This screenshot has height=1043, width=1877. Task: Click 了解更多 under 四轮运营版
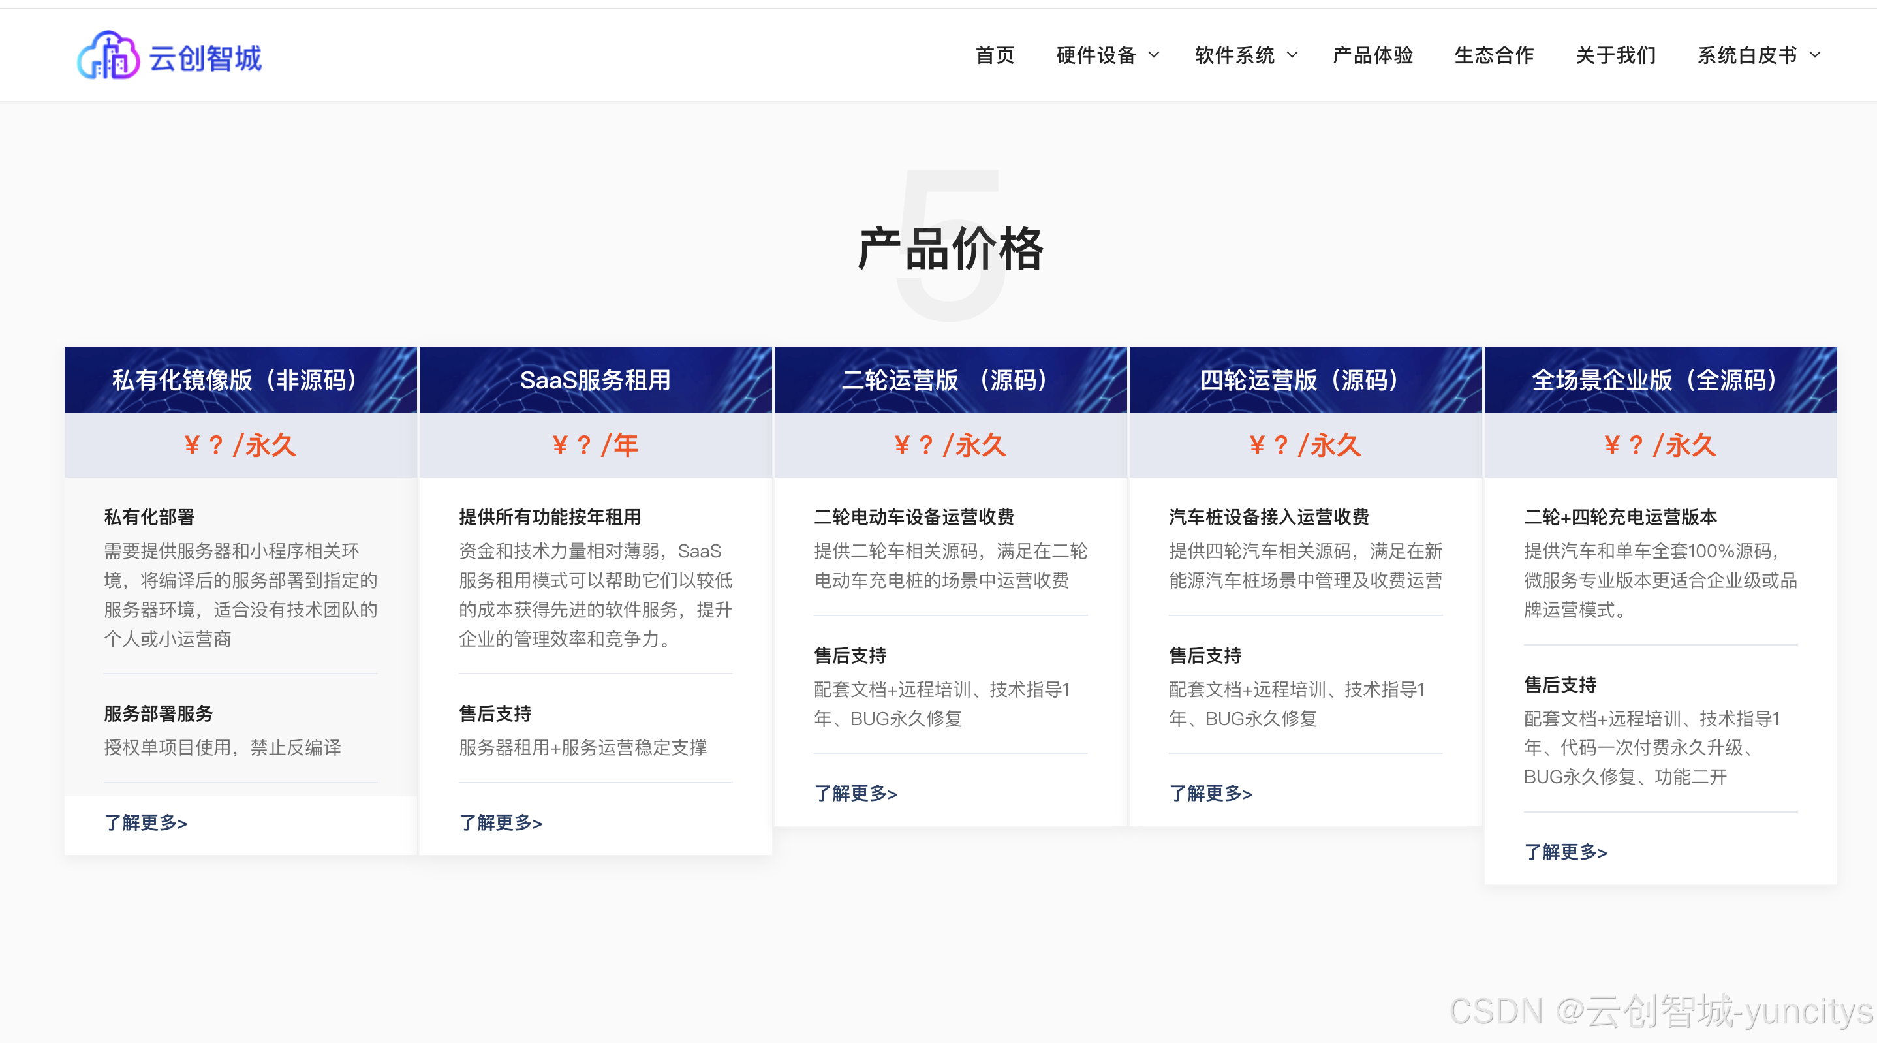(x=1210, y=793)
